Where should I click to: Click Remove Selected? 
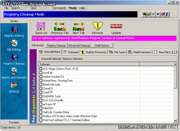pos(72,59)
